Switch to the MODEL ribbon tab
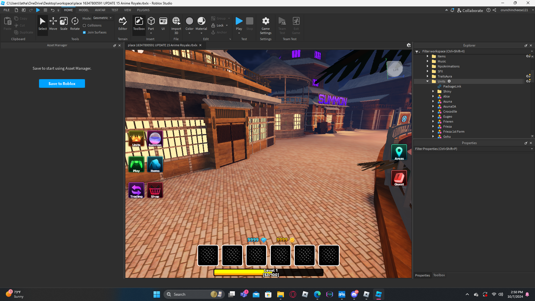Image resolution: width=535 pixels, height=301 pixels. click(x=84, y=10)
